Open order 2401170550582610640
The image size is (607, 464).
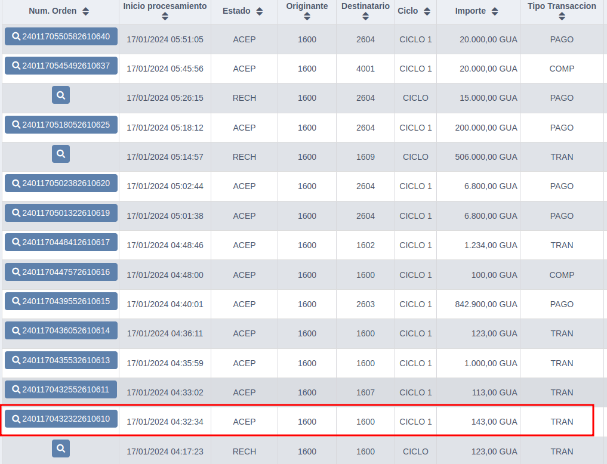(x=61, y=36)
